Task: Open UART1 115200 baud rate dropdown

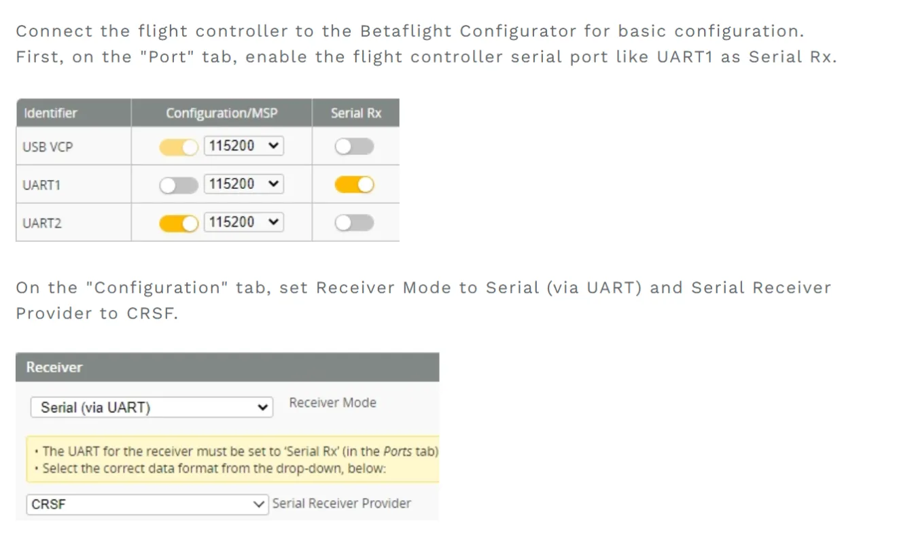Action: click(244, 184)
